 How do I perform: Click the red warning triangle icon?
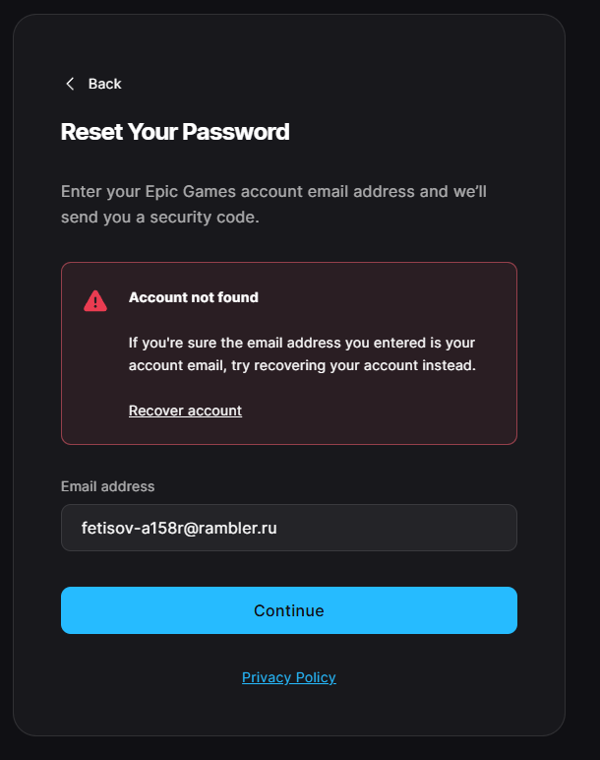tap(95, 301)
